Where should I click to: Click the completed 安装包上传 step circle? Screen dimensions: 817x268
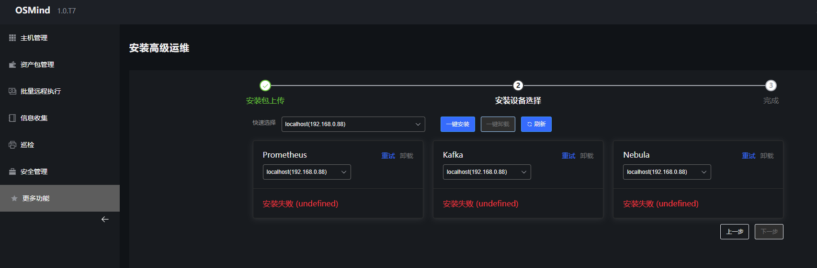[x=265, y=86]
